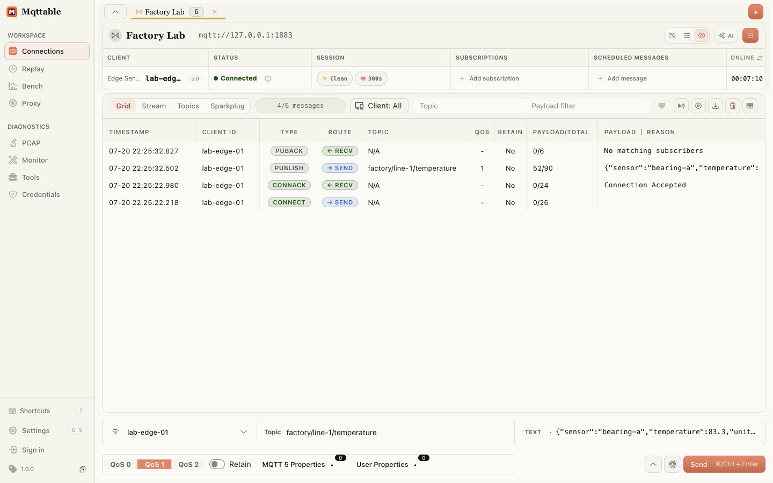Open Shortcuts from the sidebar
Viewport: 773px width, 483px height.
[x=47, y=411]
